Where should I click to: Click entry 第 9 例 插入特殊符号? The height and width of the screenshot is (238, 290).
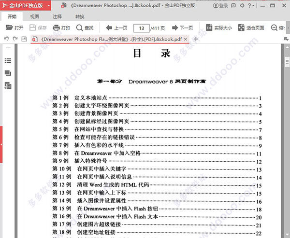157,161
